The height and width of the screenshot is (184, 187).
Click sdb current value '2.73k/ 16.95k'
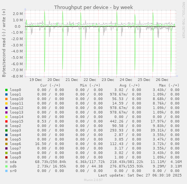(52, 166)
